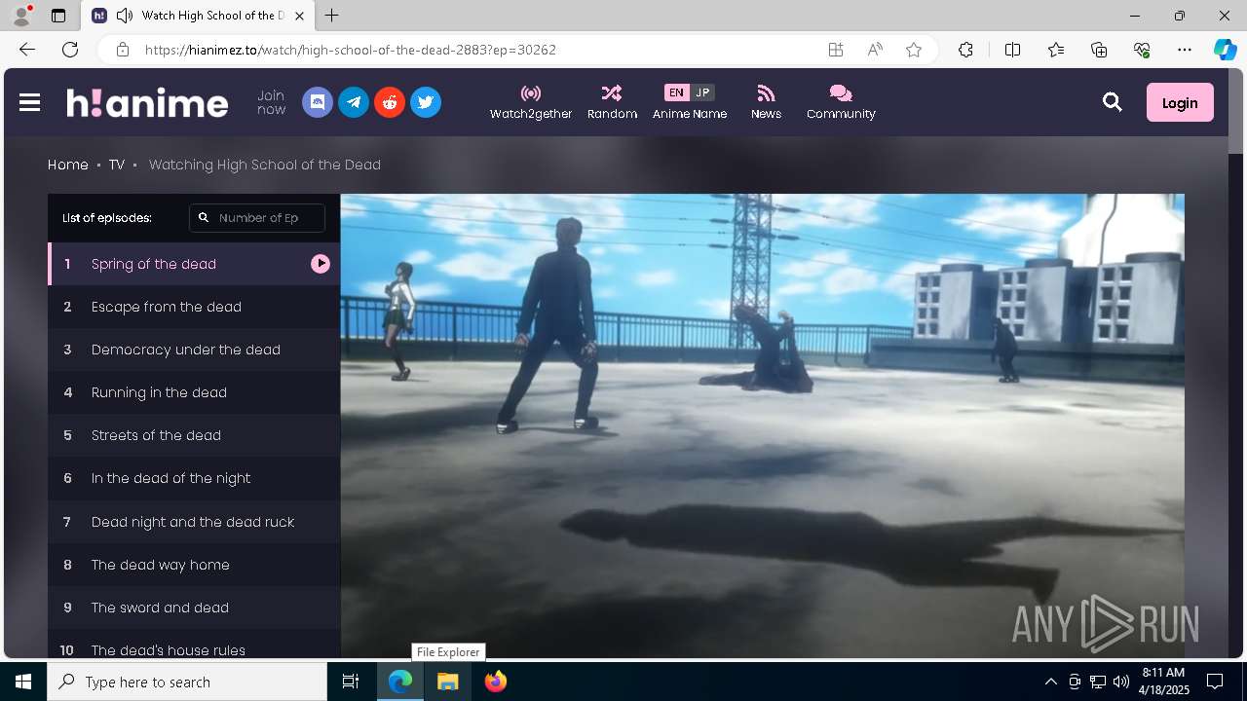Select episode 2 Escape from the dead
Viewport: 1247px width, 701px height.
point(194,307)
